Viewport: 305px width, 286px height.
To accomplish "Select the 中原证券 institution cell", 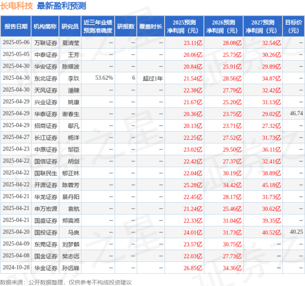I will [x=46, y=149].
